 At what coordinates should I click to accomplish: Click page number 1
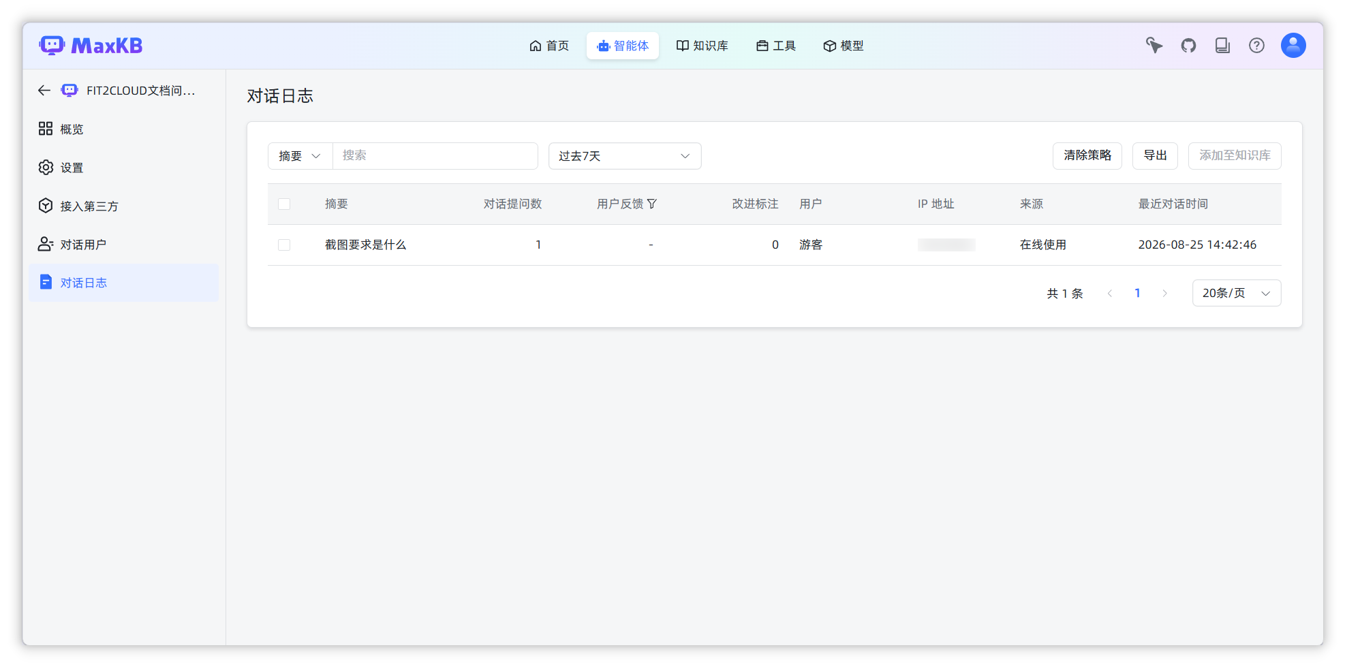pyautogui.click(x=1137, y=293)
